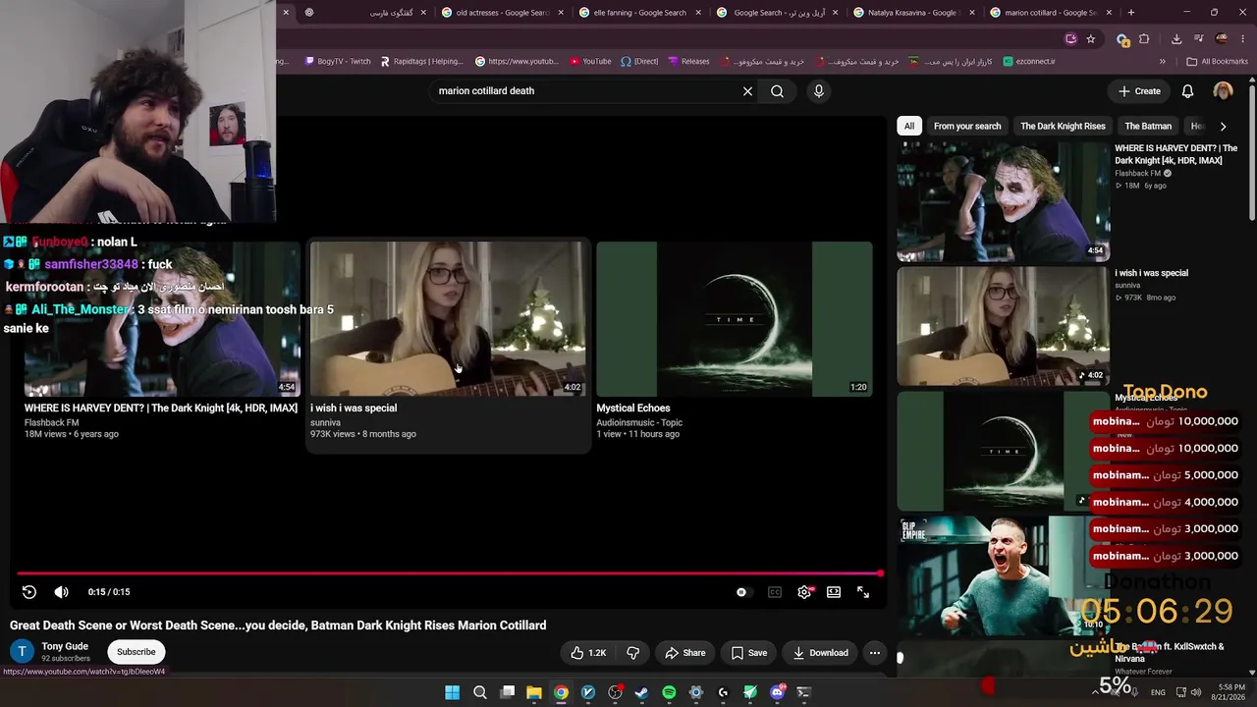1257x707 pixels.
Task: Share the video using the Share button
Action: (x=685, y=653)
